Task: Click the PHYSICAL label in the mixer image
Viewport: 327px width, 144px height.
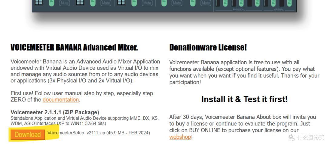Action: pyautogui.click(x=239, y=10)
